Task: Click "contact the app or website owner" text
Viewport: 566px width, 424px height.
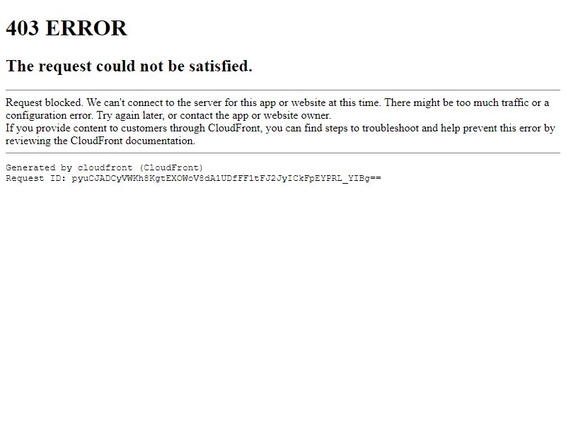Action: pyautogui.click(x=255, y=115)
